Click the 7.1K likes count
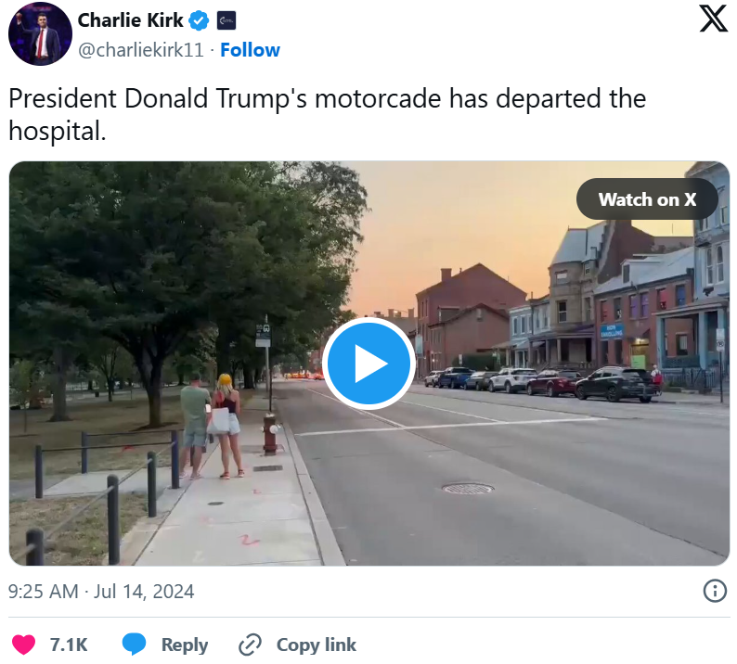Image resolution: width=737 pixels, height=664 pixels. pos(69,645)
